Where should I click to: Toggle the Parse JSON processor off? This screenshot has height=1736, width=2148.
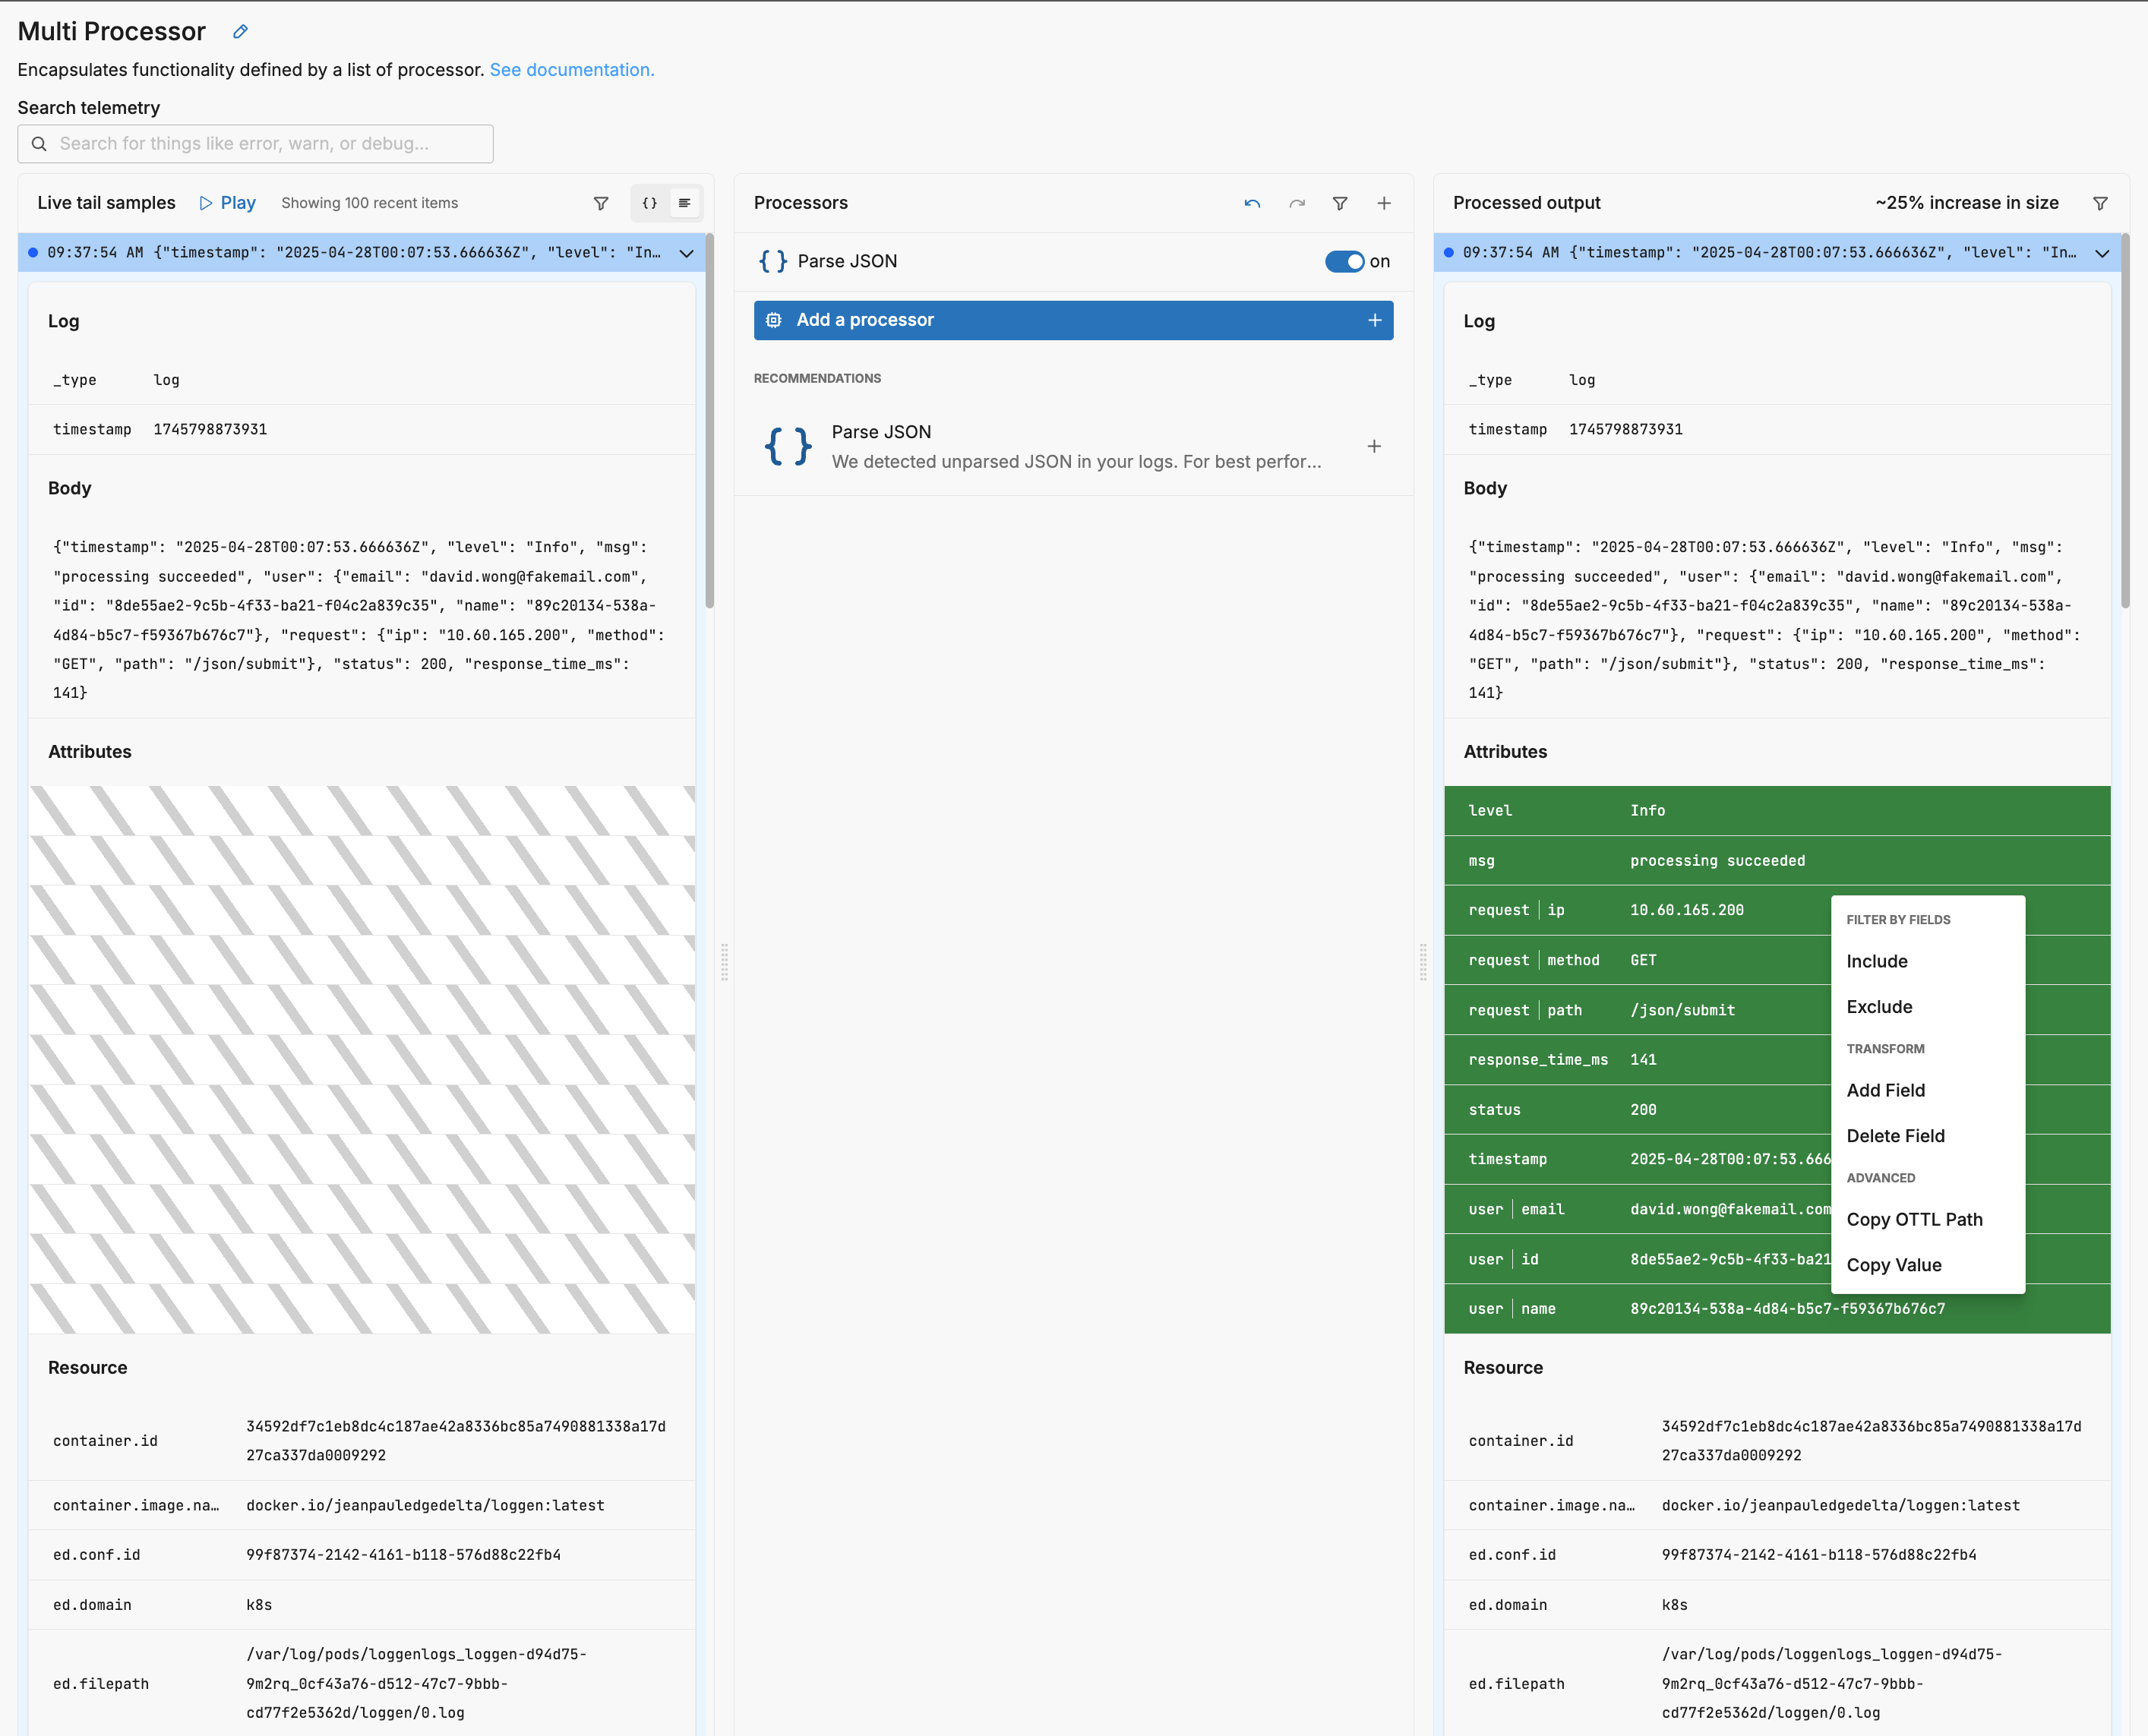tap(1344, 262)
